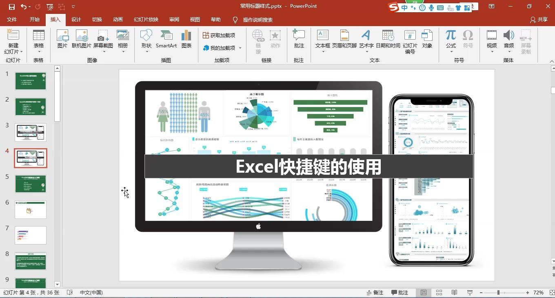Select slide 8 thumbnail
The image size is (555, 298).
point(31,261)
